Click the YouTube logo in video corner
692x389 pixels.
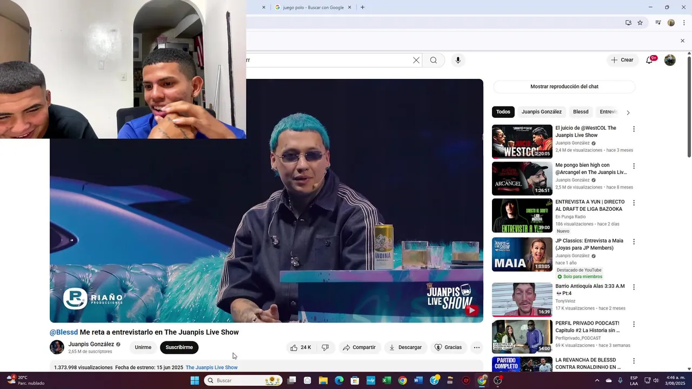click(471, 310)
